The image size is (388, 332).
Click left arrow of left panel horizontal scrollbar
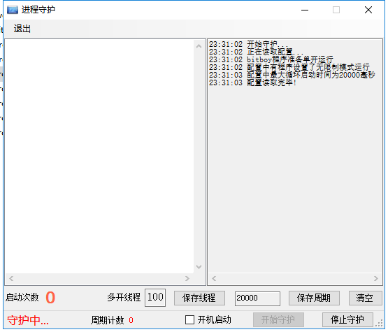pyautogui.click(x=11, y=279)
